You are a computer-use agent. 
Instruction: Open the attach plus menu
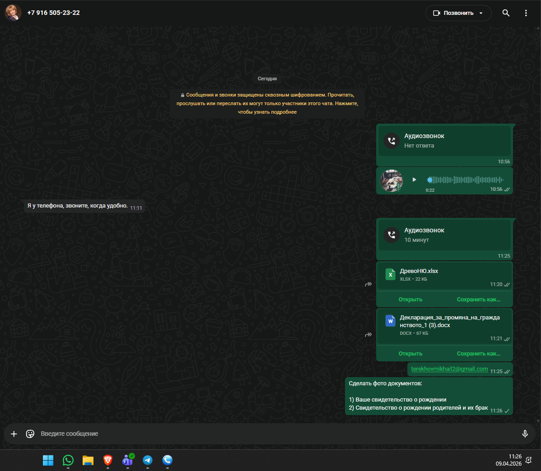coord(14,434)
